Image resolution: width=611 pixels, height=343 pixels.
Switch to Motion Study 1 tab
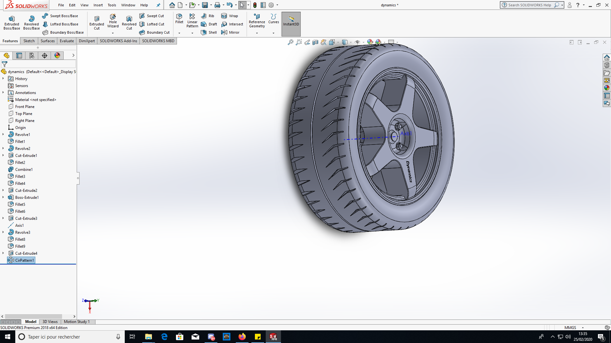tap(77, 322)
